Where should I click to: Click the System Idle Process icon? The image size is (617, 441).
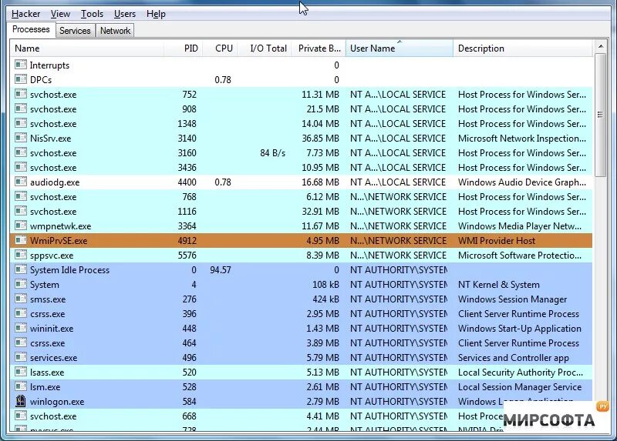click(x=21, y=269)
